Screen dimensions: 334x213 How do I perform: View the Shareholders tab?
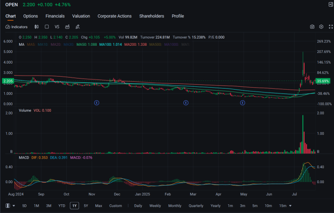152,16
